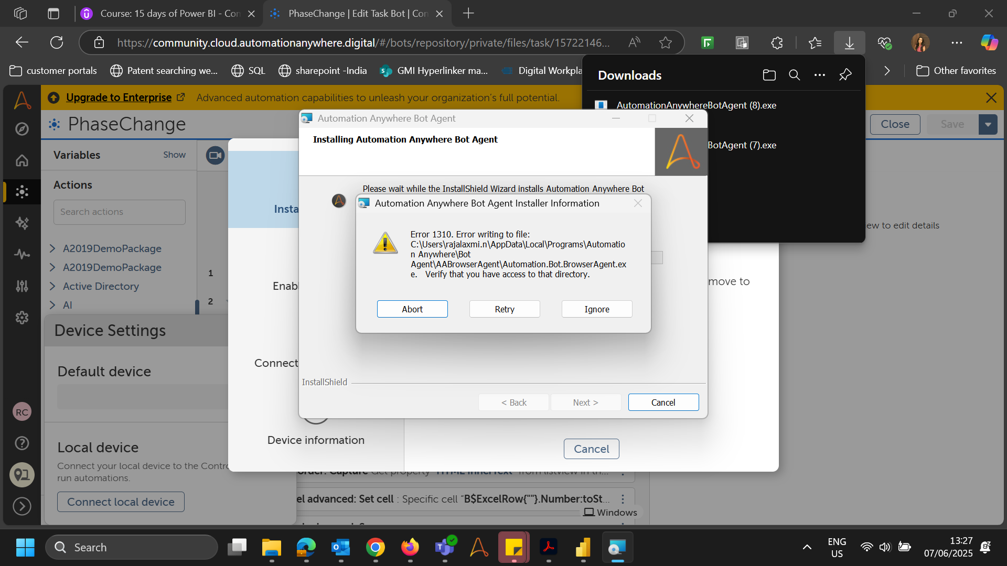The image size is (1007, 566).
Task: Open Microsoft Teams from taskbar
Action: [x=445, y=547]
